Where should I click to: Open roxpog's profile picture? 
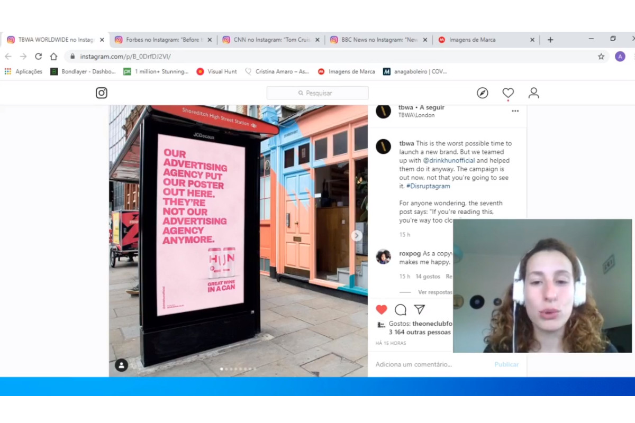[384, 257]
